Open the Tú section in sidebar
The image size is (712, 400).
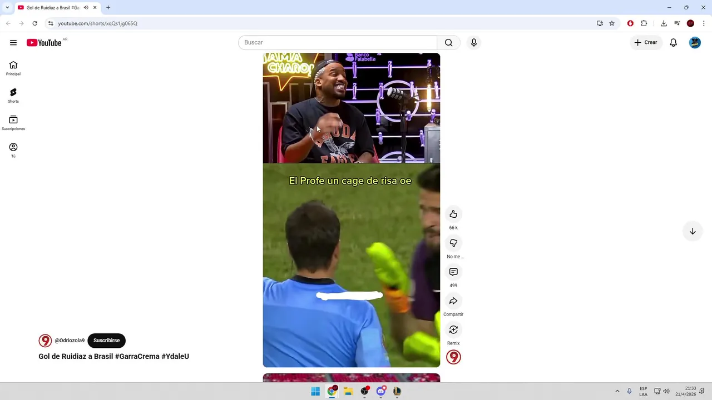[x=13, y=150]
